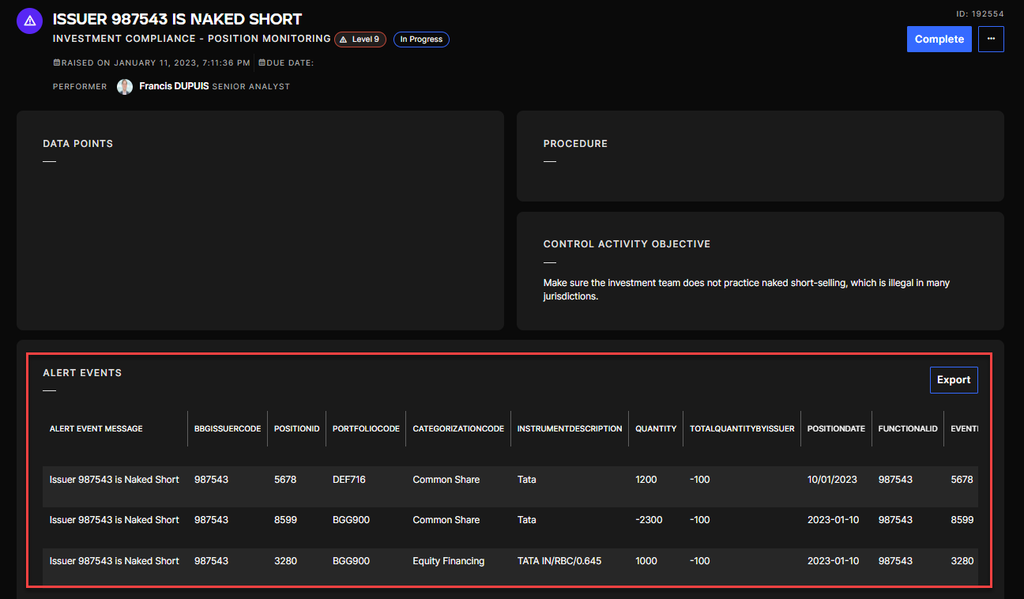Click the In Progress status badge
Image resolution: width=1024 pixels, height=599 pixels.
click(421, 40)
